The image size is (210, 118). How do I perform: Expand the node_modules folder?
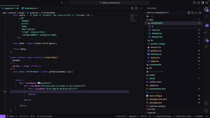(156, 71)
